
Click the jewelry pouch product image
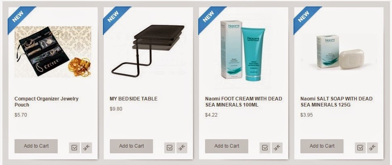point(53,52)
